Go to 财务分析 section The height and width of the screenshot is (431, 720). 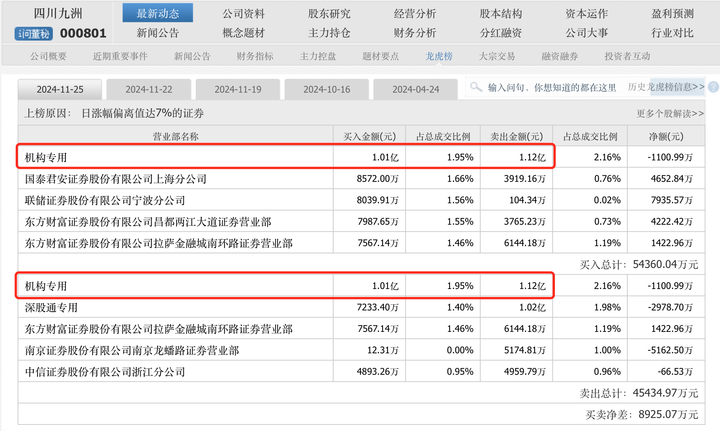(415, 33)
